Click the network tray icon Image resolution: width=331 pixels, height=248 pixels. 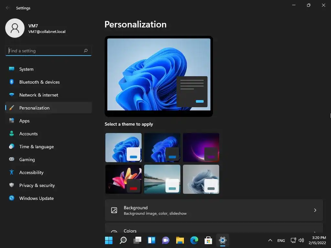pyautogui.click(x=294, y=240)
